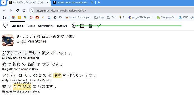Click the green checkmark complete icon
This screenshot has height=108, width=194.
point(99,26)
